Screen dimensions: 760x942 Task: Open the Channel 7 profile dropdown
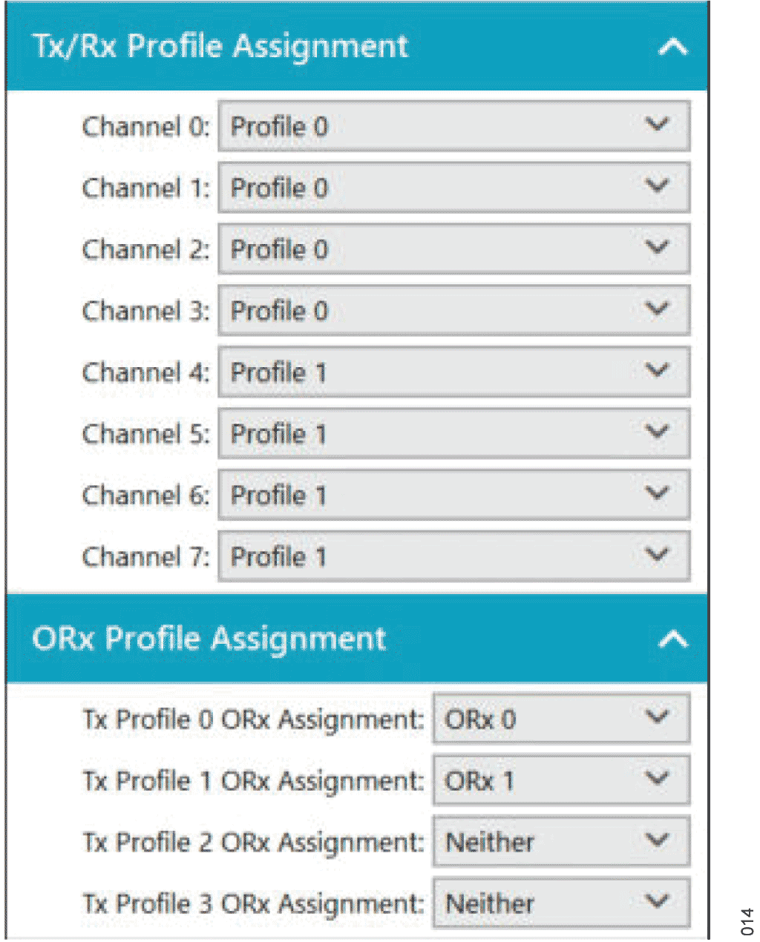453,557
